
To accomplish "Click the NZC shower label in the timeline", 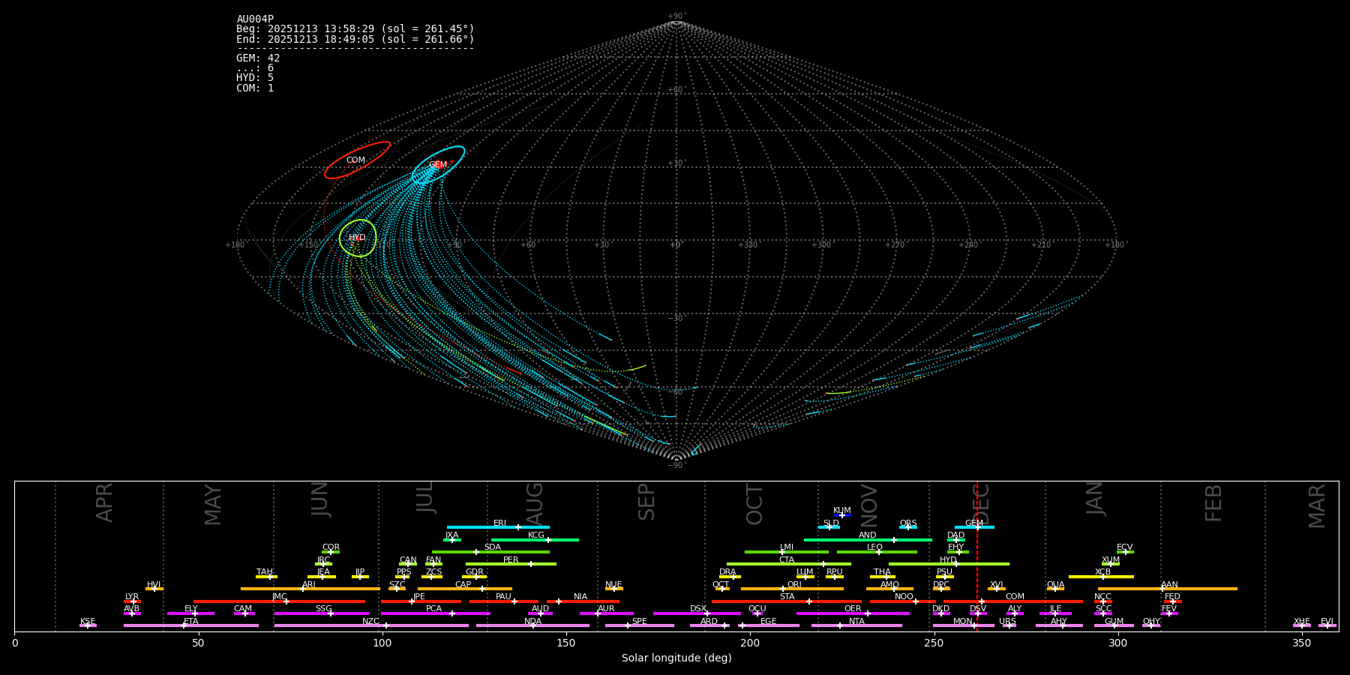I will coord(371,622).
